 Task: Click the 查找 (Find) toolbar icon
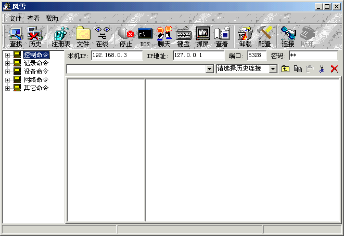click(x=16, y=37)
